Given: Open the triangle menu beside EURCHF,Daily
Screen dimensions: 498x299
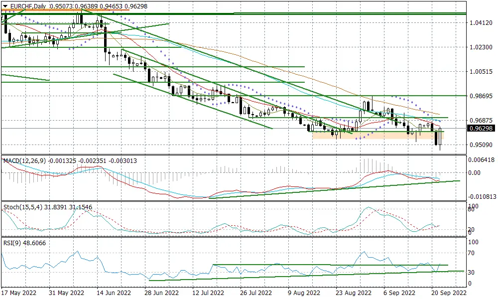Looking at the screenshot, I should (x=5, y=6).
